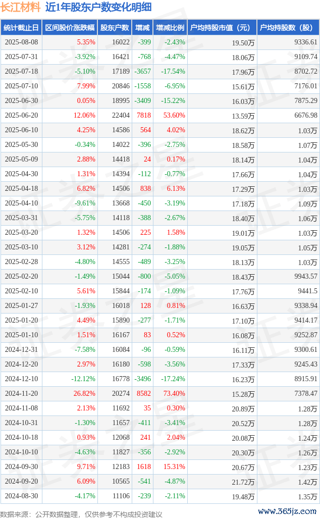Select the date cell 2024-11-08
320x519 pixels.
[x=22, y=408]
